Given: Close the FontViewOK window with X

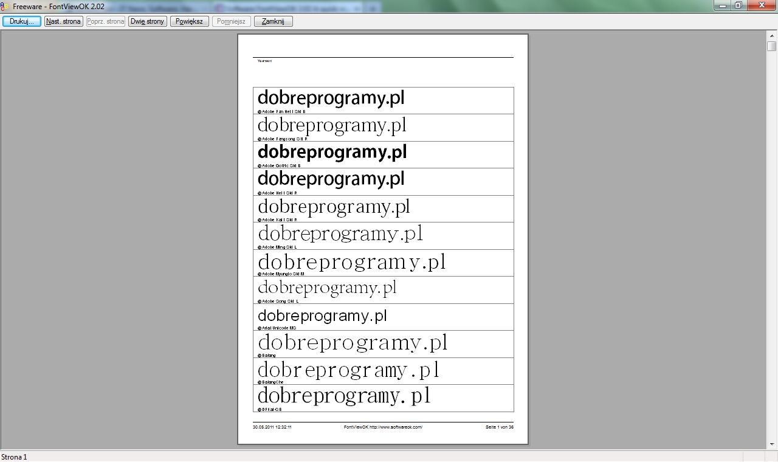Looking at the screenshot, I should tap(761, 5).
